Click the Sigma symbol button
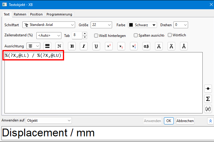Image resolution: width=214 pixels, height=142 pixels. point(208,99)
